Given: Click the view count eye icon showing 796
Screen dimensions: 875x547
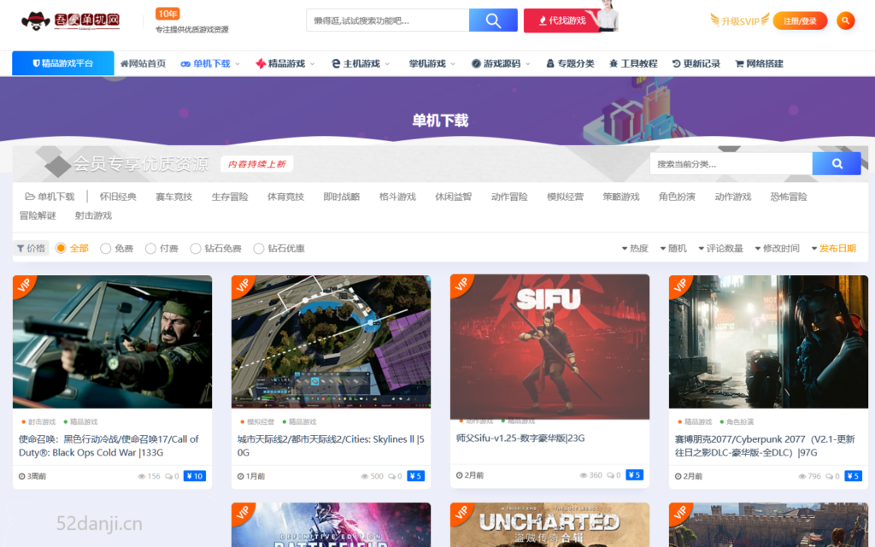Looking at the screenshot, I should click(802, 477).
